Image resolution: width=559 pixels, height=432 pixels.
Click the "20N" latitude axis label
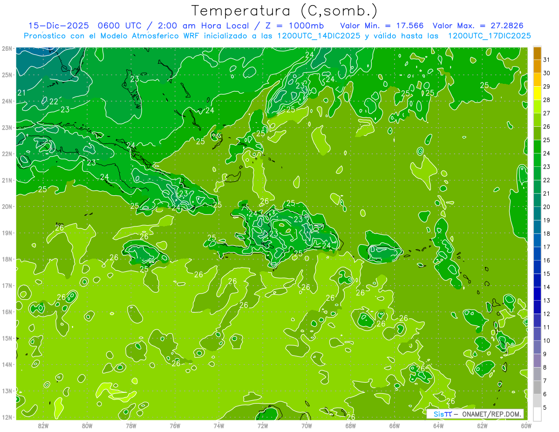click(7, 206)
